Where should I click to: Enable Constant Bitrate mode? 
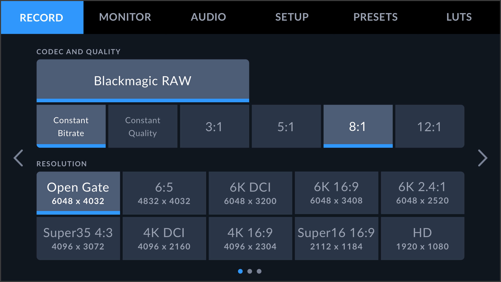(x=71, y=127)
